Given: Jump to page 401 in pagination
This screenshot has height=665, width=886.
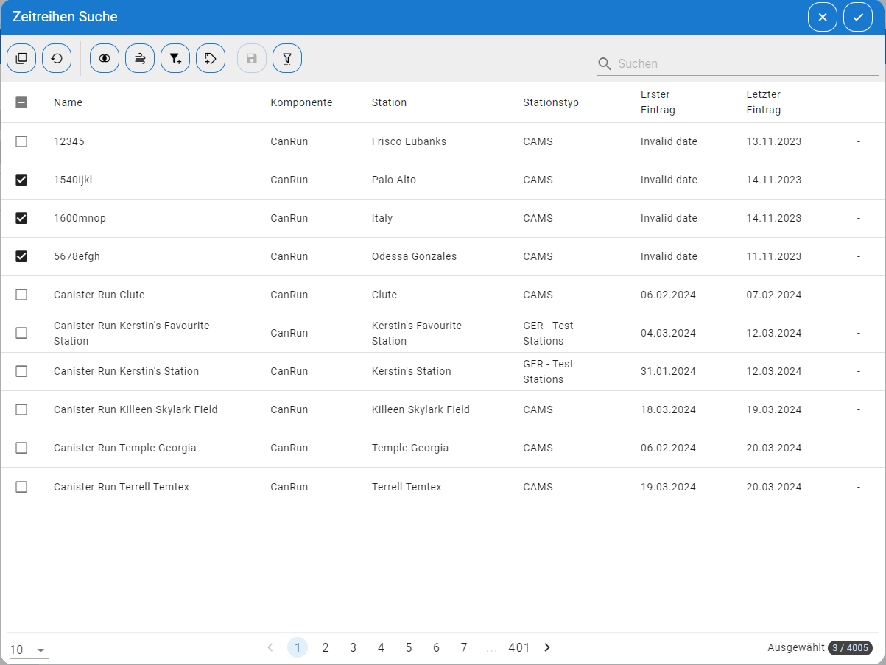Looking at the screenshot, I should pyautogui.click(x=518, y=647).
